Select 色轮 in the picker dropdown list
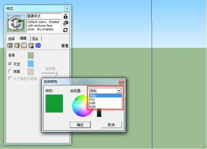207x149 pixels. 105,95
